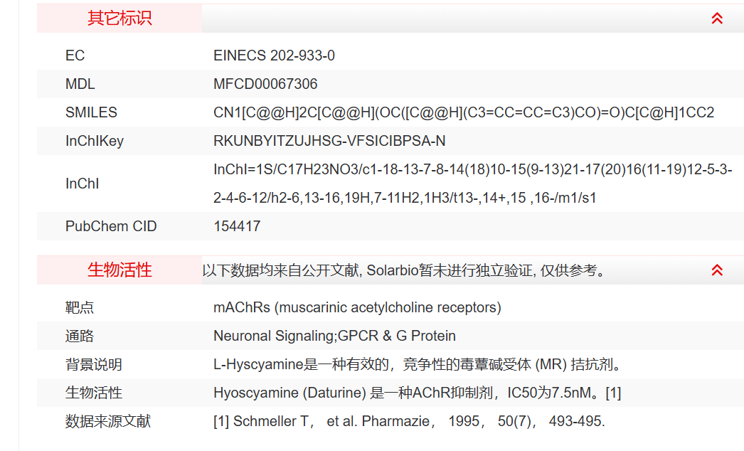The width and height of the screenshot is (744, 451).
Task: Click the red 生物活性 section header
Action: click(x=119, y=270)
